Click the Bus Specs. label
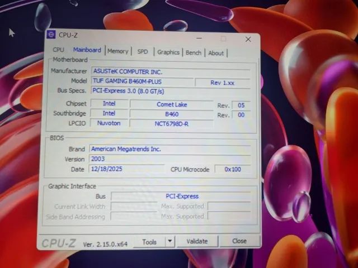358x268 pixels. coord(72,90)
